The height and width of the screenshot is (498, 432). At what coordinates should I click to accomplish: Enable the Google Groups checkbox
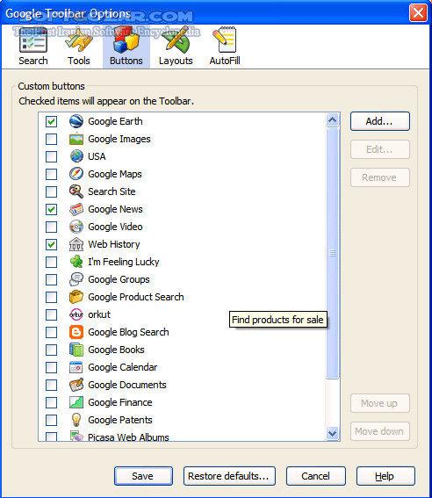[x=52, y=279]
